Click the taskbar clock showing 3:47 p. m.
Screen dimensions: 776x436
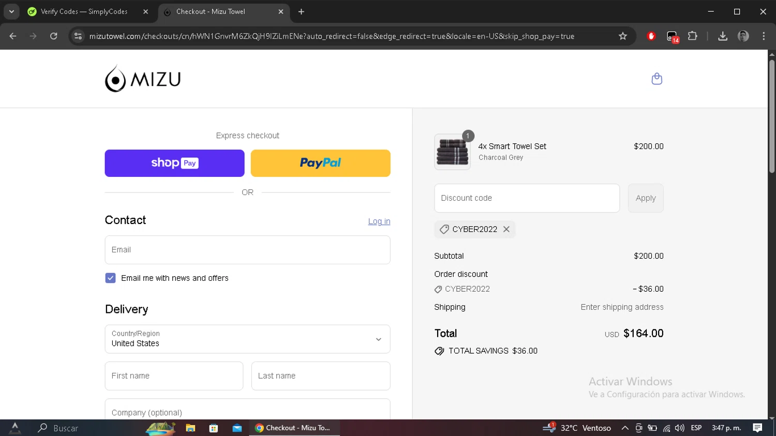726,428
